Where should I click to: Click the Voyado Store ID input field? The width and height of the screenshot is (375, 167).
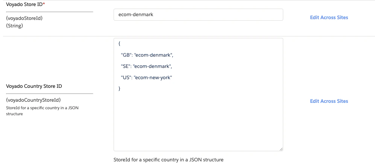pos(198,15)
